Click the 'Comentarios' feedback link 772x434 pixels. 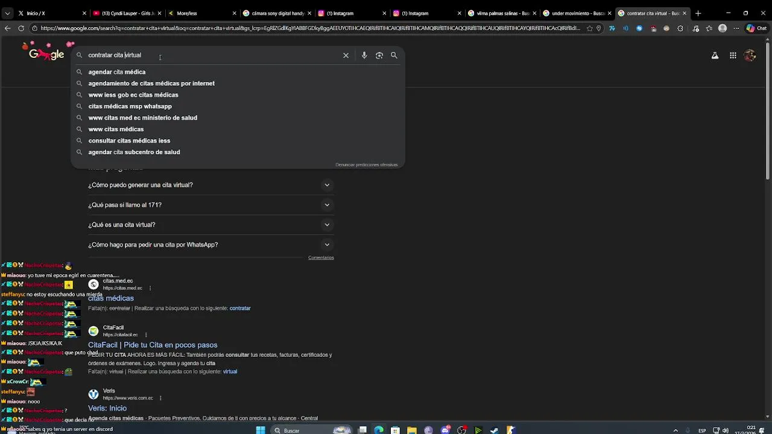coord(321,257)
